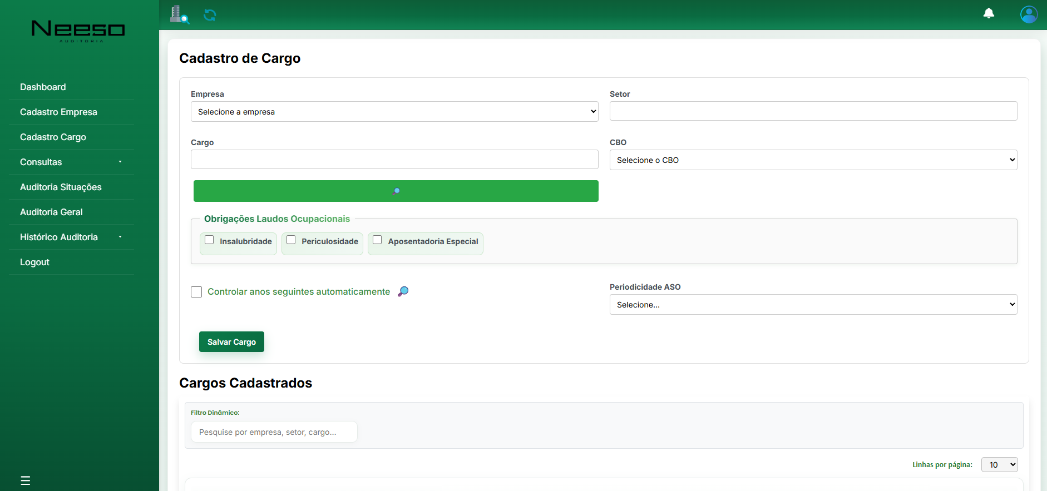Toggle Controlar anos seguintes automaticamente

click(x=196, y=292)
